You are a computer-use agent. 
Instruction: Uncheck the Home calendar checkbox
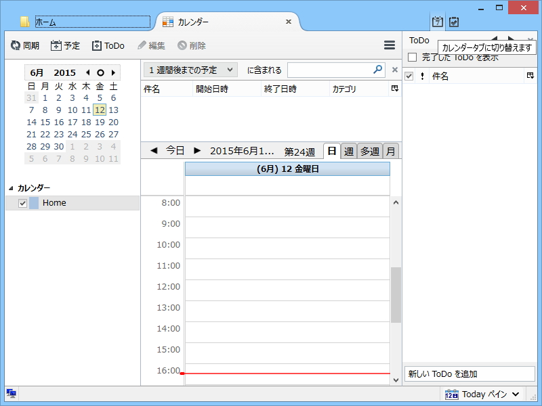coord(22,203)
